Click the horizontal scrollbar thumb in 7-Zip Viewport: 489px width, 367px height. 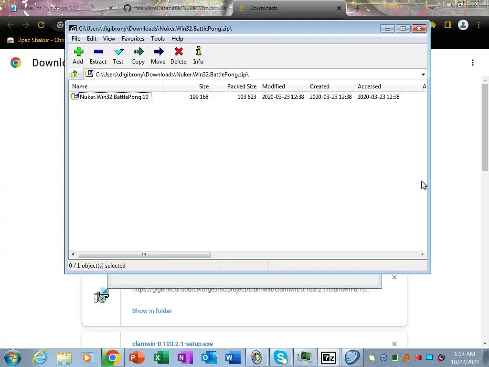[x=144, y=254]
